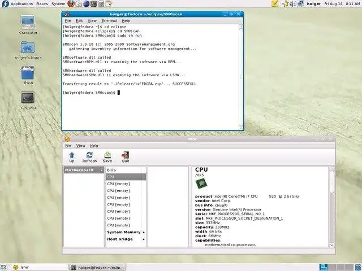Screen dimensions: 362x271
Task: Launch Firefox from the top panel
Action: coord(71,4)
